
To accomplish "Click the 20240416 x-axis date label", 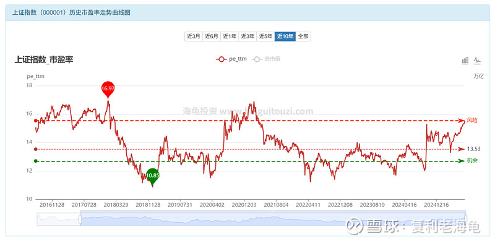I will pyautogui.click(x=405, y=205).
